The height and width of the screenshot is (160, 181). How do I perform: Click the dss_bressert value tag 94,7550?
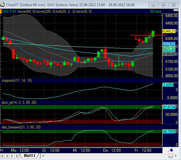(169, 132)
